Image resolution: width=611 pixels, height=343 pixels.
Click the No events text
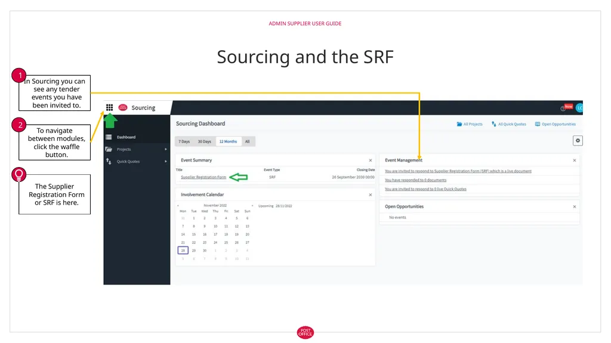coord(397,218)
